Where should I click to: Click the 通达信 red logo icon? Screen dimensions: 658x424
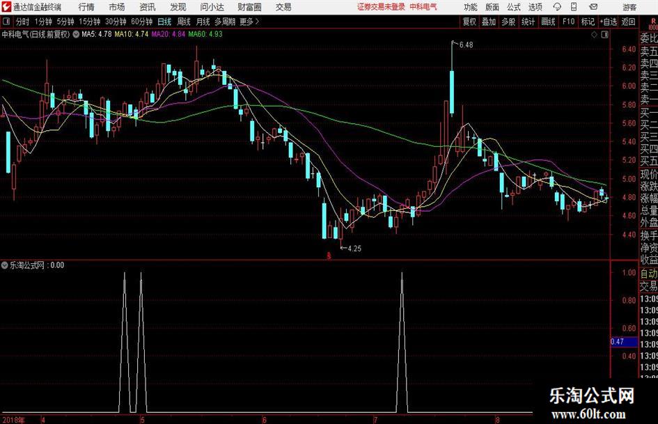(x=6, y=7)
